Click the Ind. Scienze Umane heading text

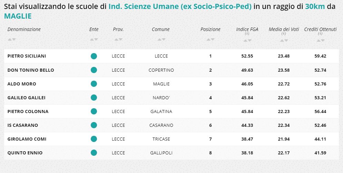point(180,7)
